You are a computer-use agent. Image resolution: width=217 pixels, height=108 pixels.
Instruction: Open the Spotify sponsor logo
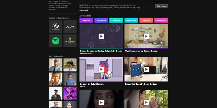click(56, 41)
